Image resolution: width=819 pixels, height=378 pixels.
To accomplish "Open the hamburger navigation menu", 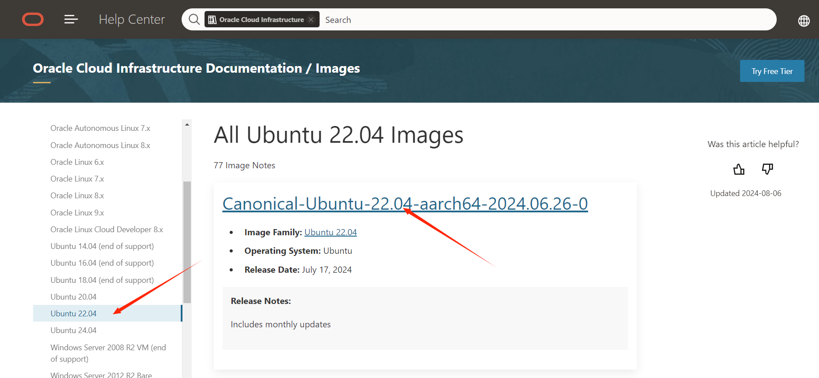I will 71,19.
